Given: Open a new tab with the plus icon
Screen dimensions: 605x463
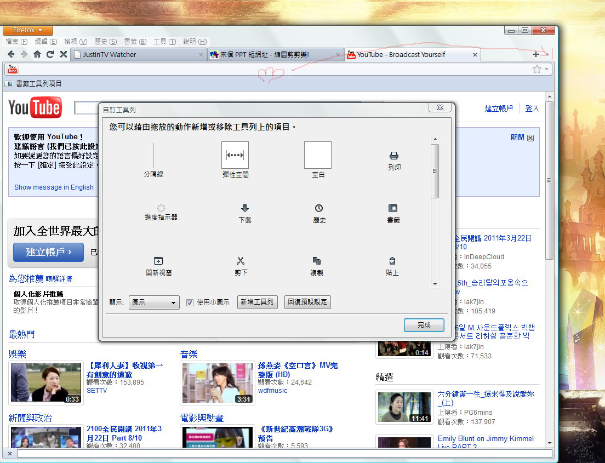Looking at the screenshot, I should (535, 54).
